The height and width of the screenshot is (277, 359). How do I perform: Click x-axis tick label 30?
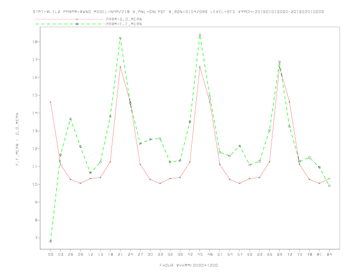pos(150,254)
